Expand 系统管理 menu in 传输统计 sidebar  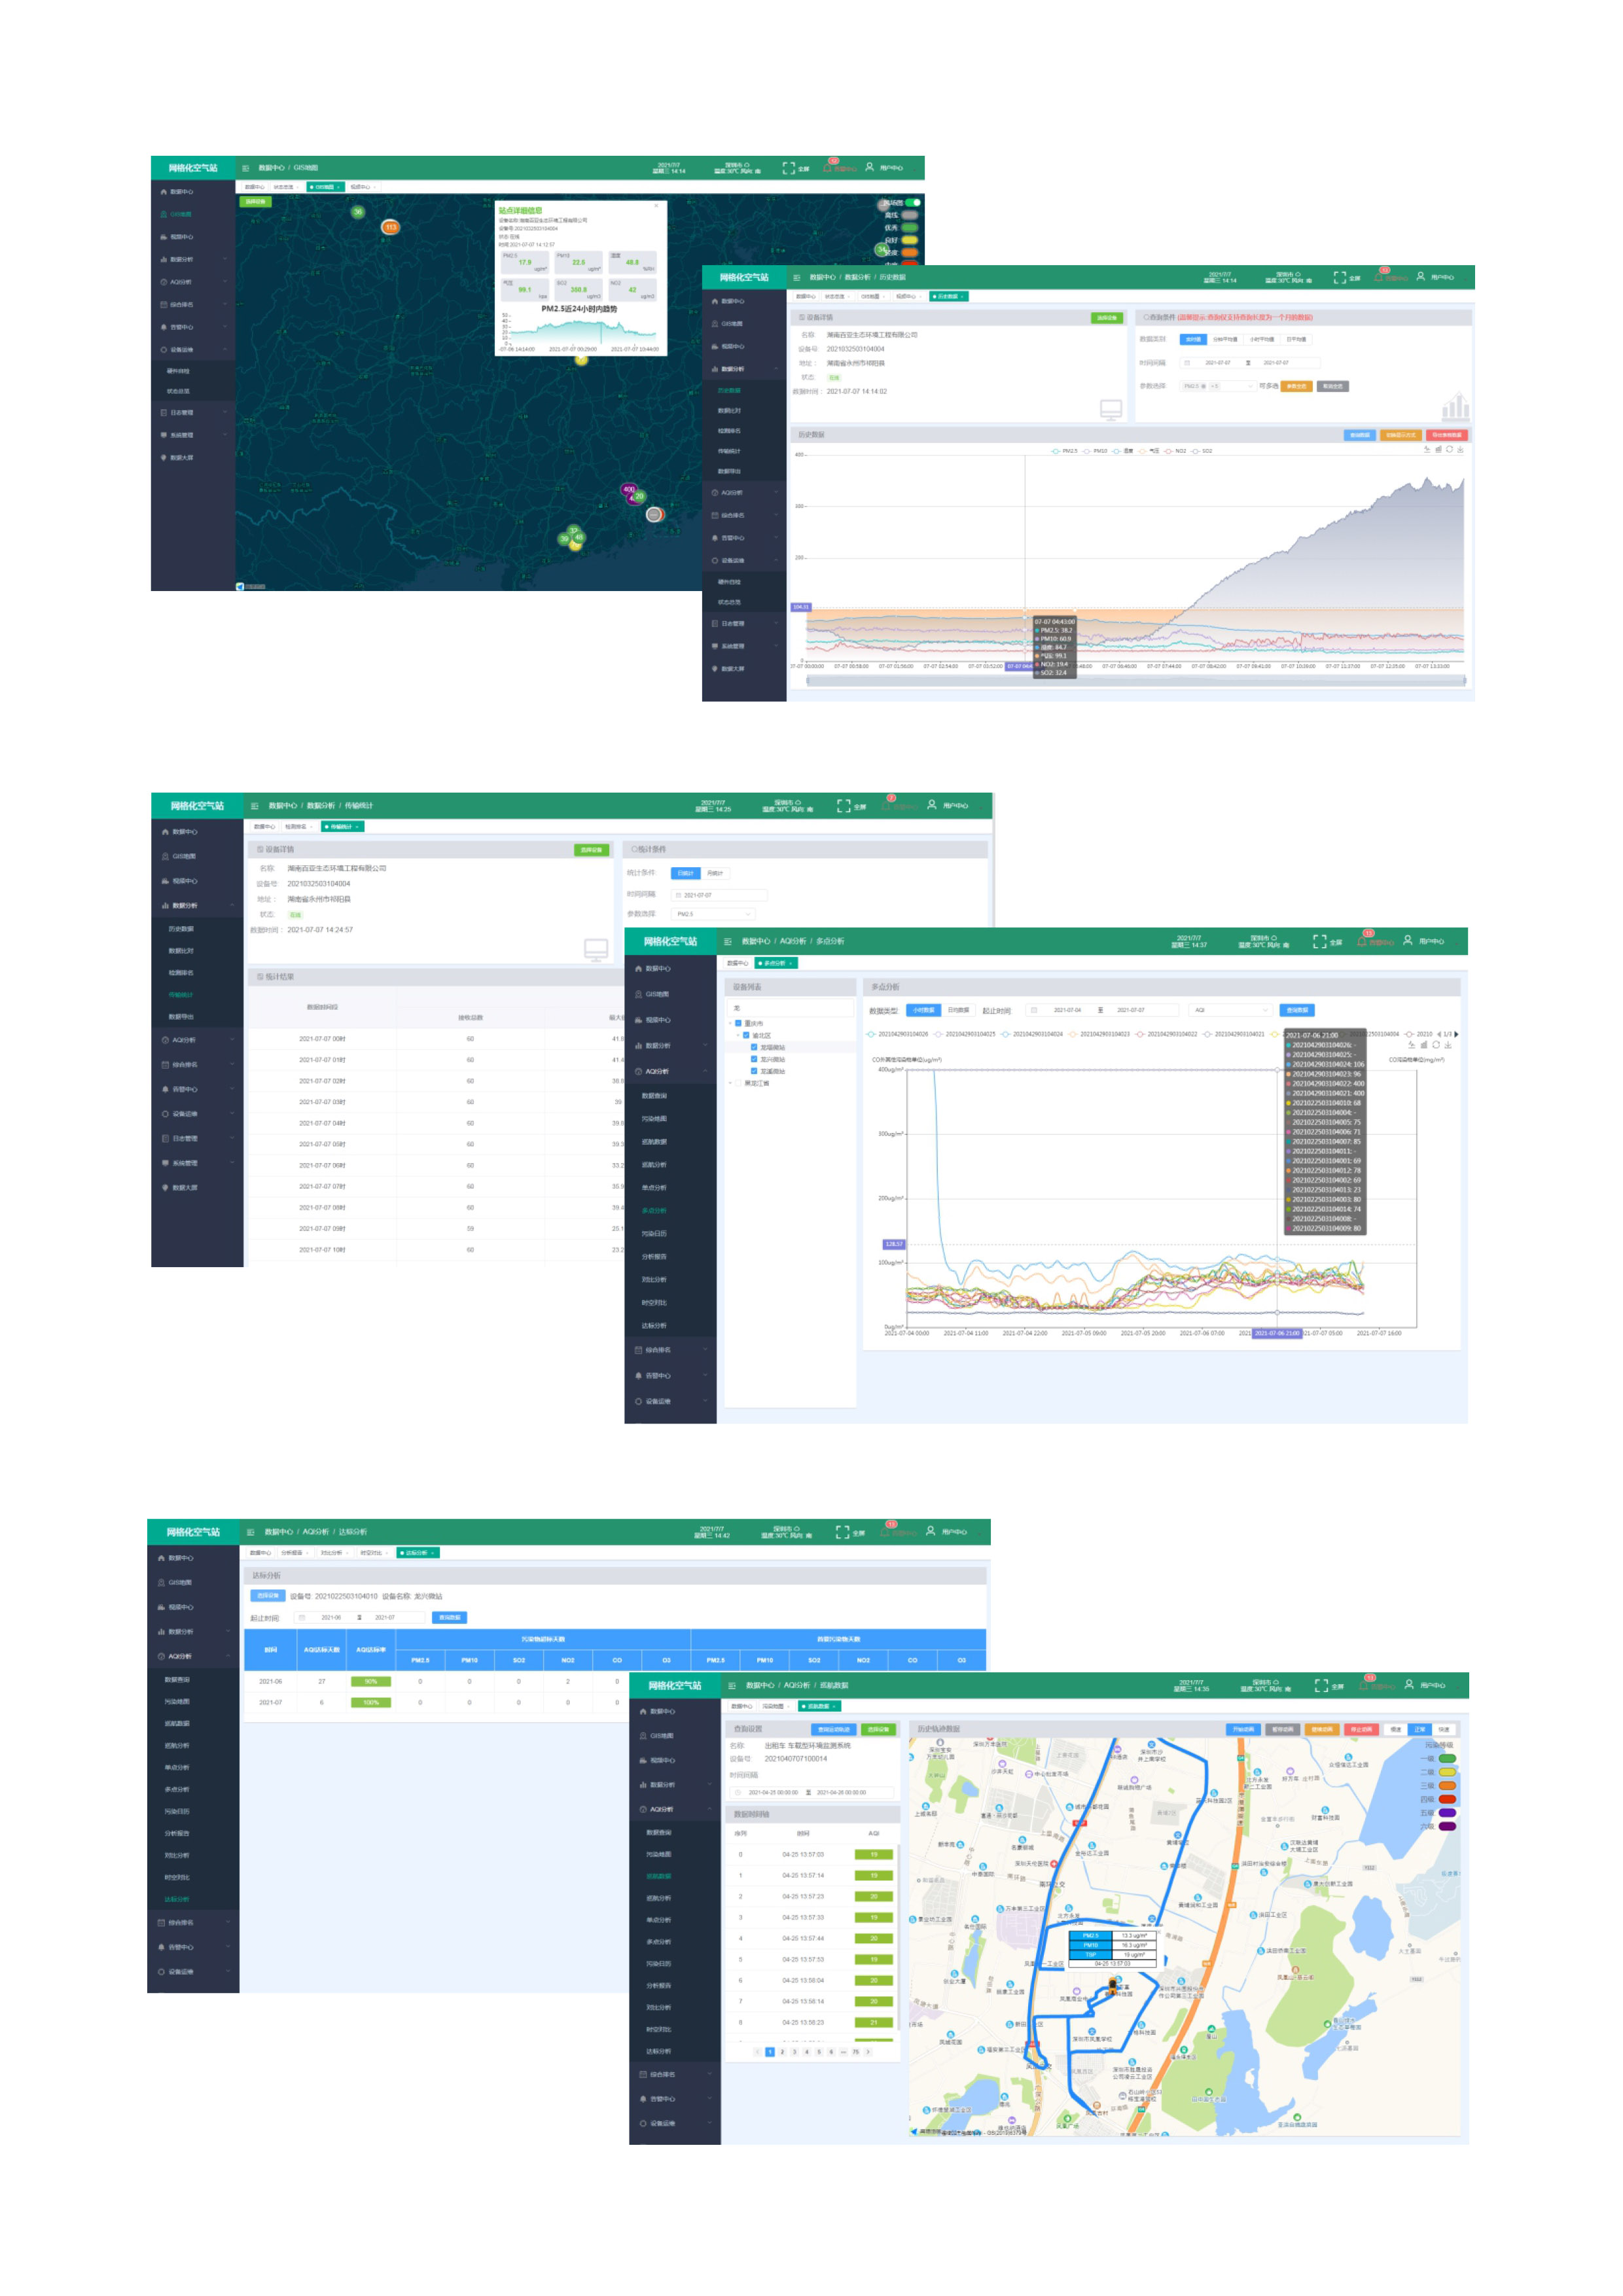pyautogui.click(x=197, y=1163)
